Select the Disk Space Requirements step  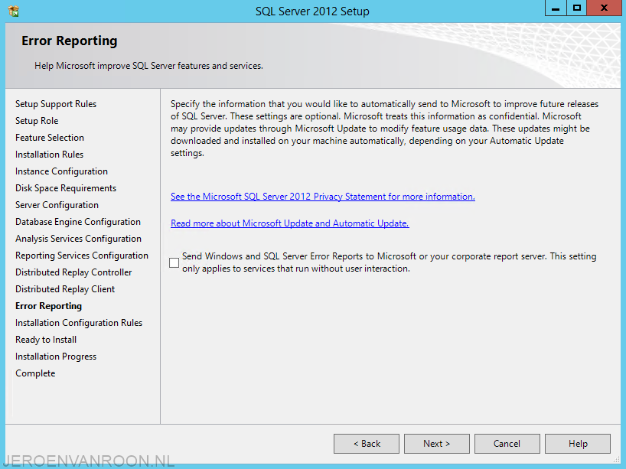pos(66,188)
